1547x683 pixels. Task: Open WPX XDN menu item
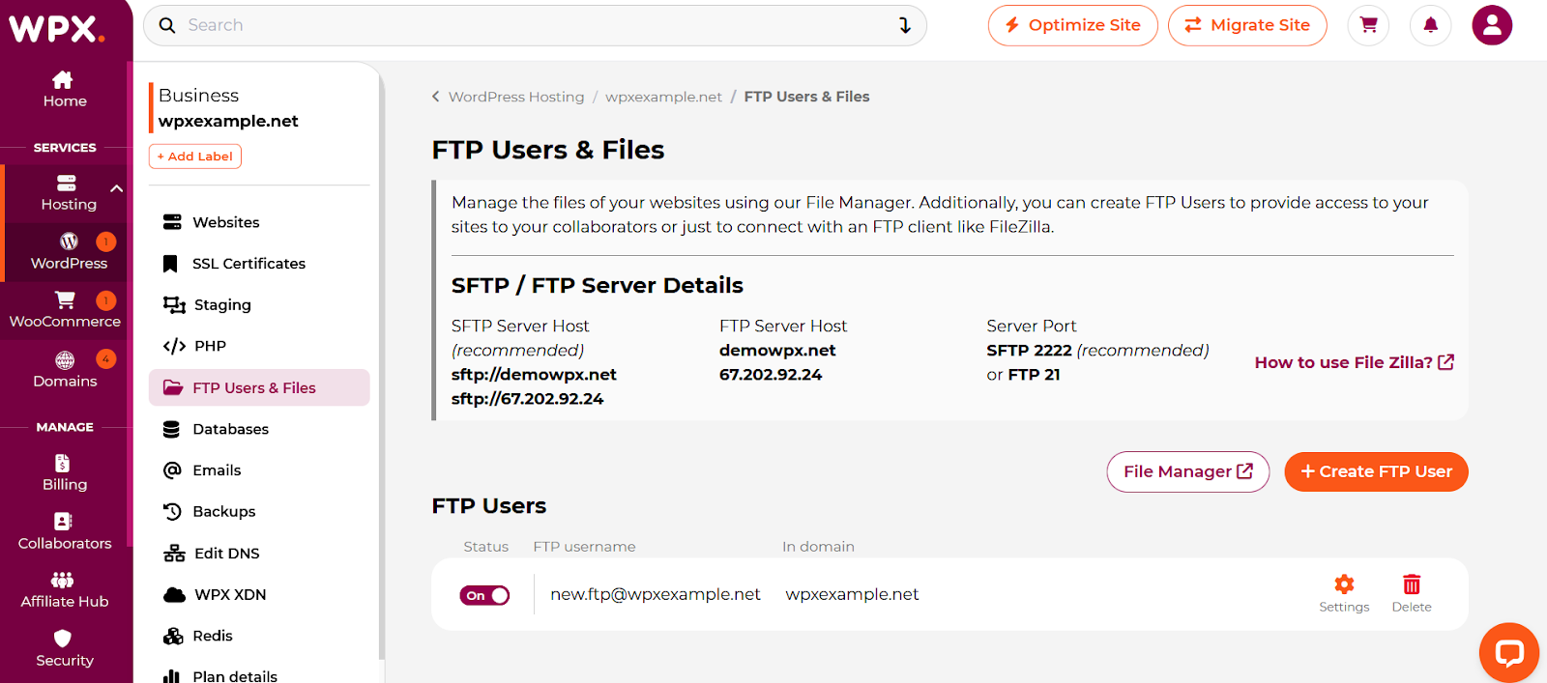pyautogui.click(x=259, y=595)
